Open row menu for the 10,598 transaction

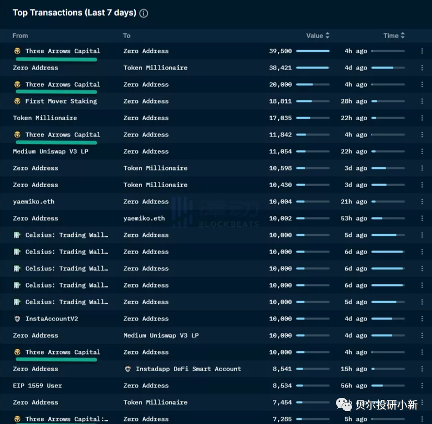click(422, 168)
